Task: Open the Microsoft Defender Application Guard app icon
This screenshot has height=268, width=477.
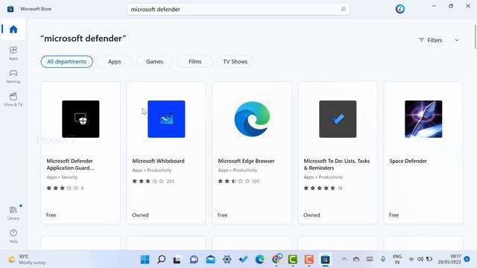Action: [x=80, y=119]
